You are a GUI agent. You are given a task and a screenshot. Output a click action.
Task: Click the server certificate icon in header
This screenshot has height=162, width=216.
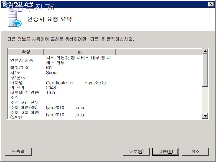click(14, 19)
